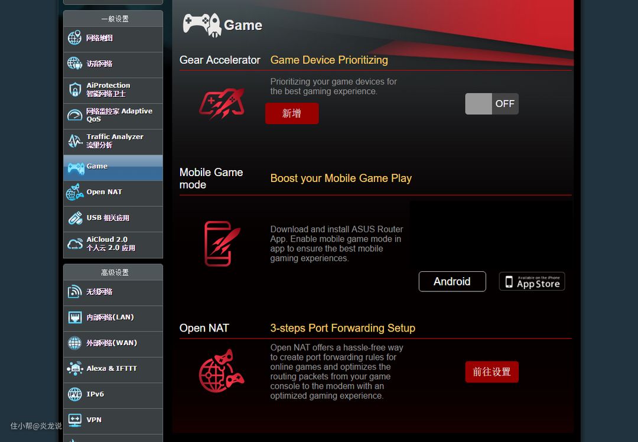The image size is (638, 442).
Task: Click the Adaptive QoS gauge icon
Action: coord(74,115)
